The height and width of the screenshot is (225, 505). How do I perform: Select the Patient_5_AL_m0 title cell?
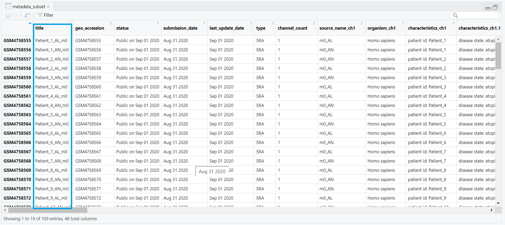51,115
